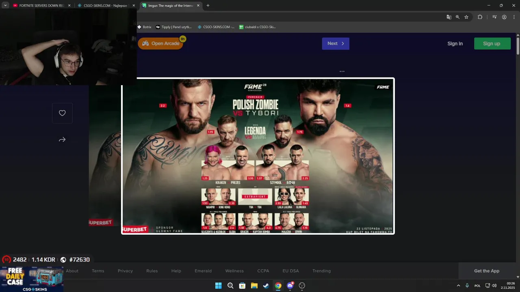Bookmark this page with star icon
Screen dimensions: 520x292
(466, 17)
